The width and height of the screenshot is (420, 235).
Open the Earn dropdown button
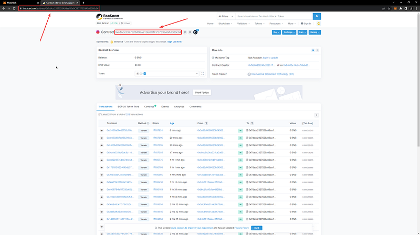click(302, 32)
